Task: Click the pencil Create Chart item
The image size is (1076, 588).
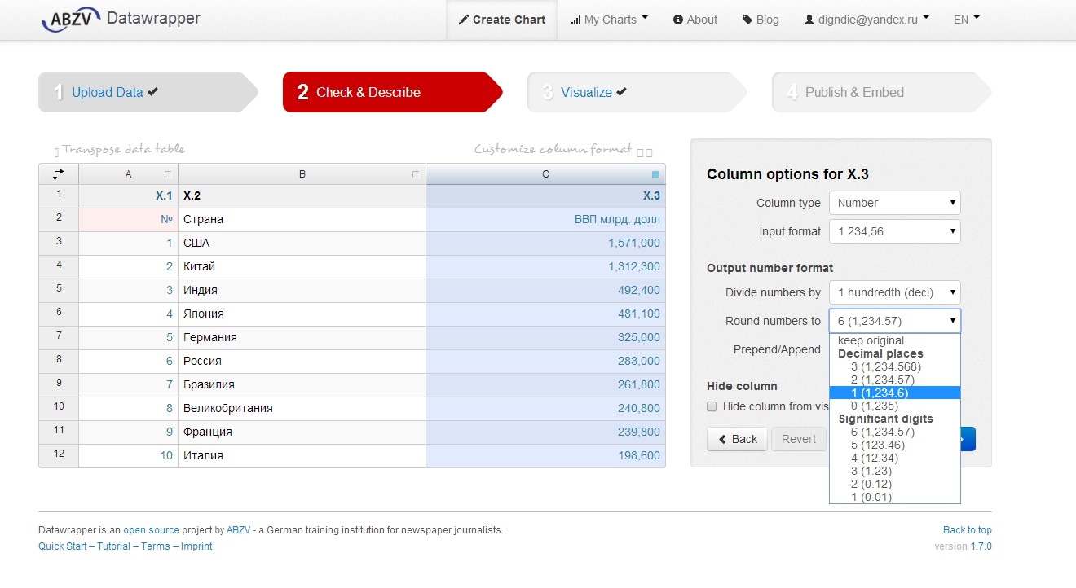Action: [x=501, y=20]
